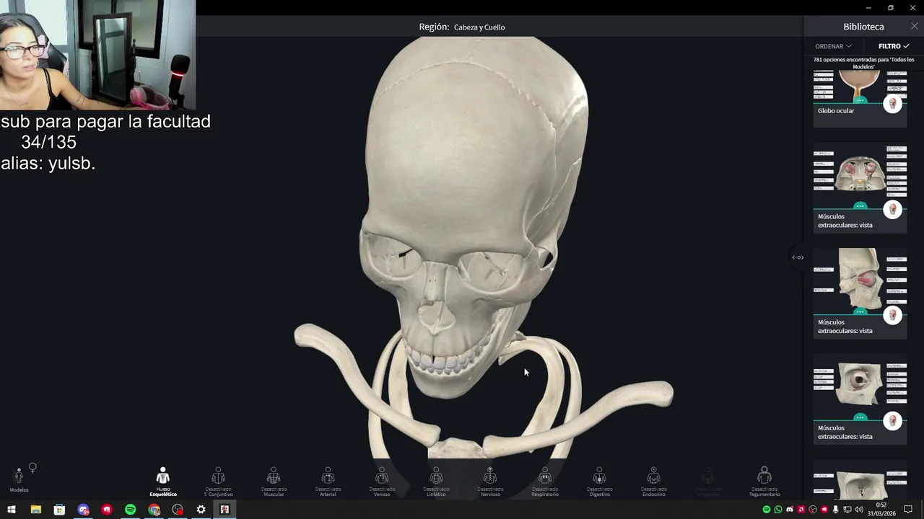Enable the Nervioso system layer

[490, 482]
